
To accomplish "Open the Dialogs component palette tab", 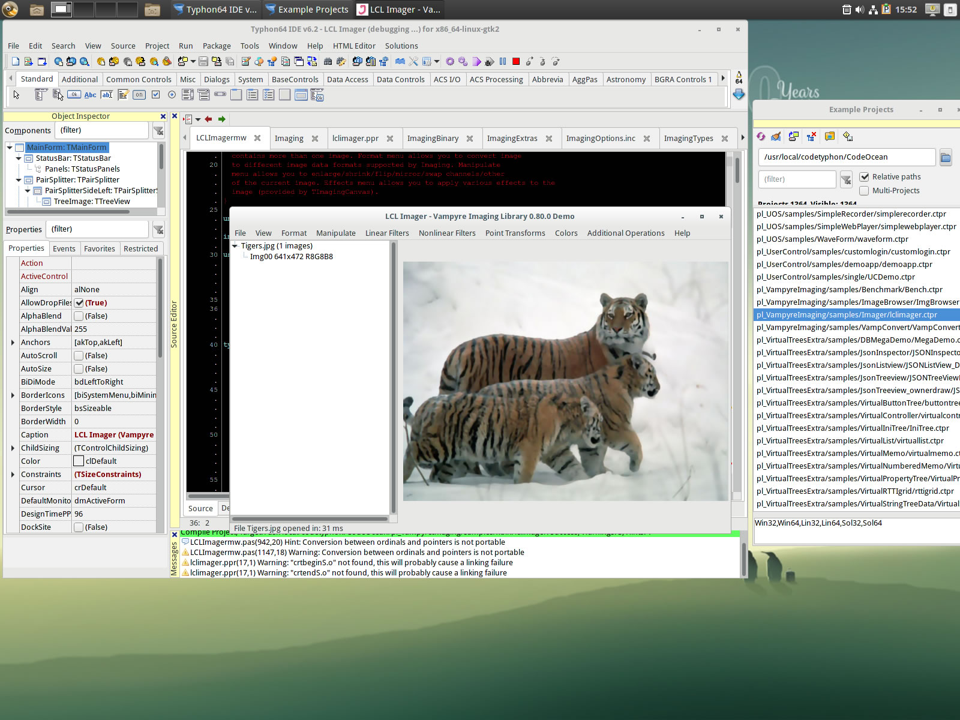I will (x=217, y=79).
